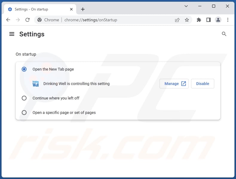
Task: Open the Settings hamburger menu
Action: (x=12, y=34)
